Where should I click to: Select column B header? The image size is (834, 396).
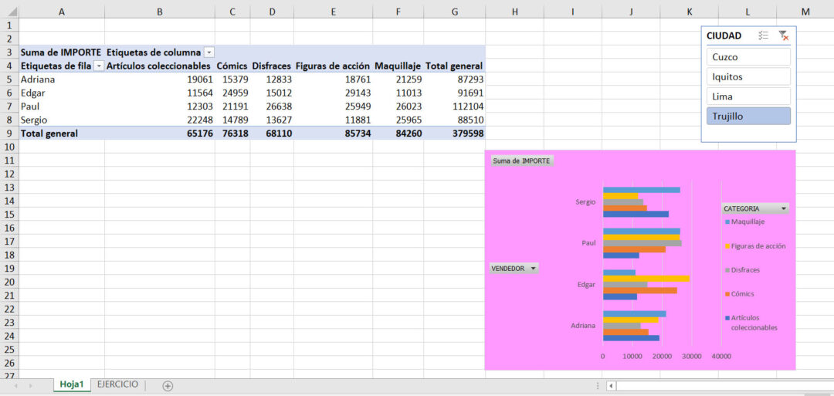(x=160, y=12)
